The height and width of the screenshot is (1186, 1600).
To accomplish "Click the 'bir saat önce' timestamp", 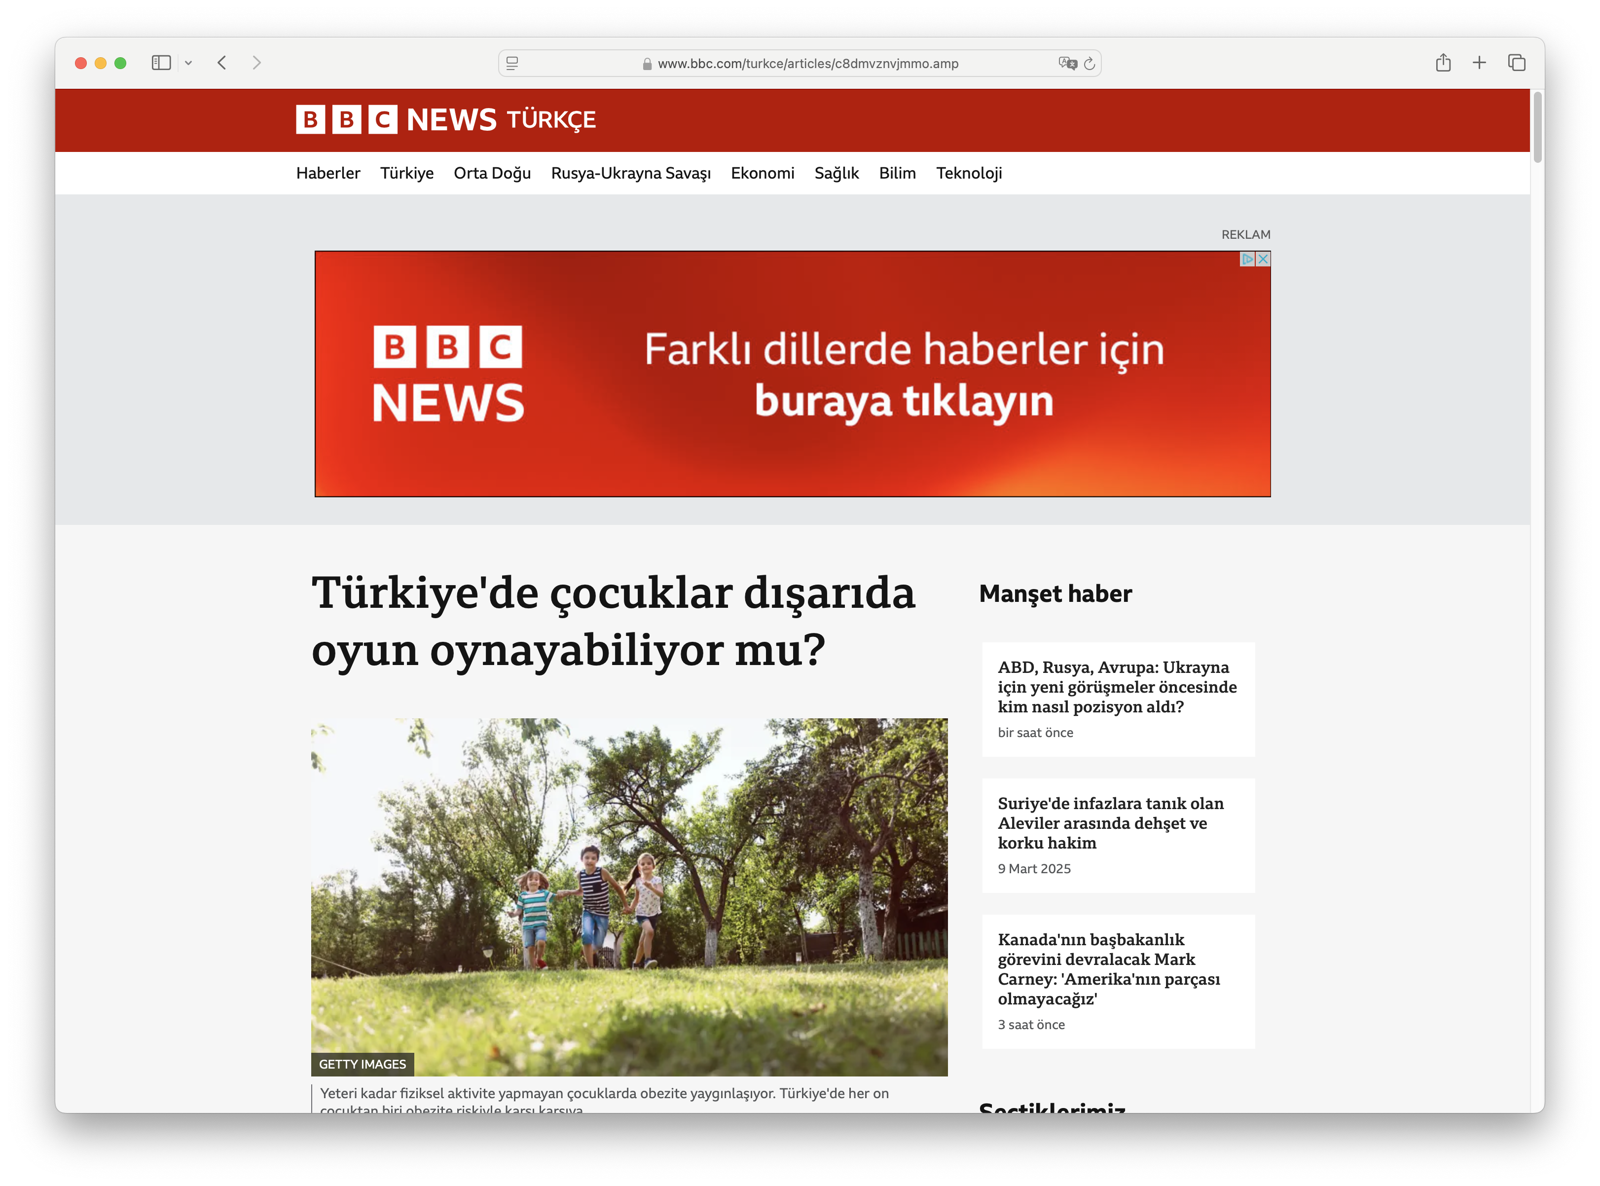I will click(1035, 732).
